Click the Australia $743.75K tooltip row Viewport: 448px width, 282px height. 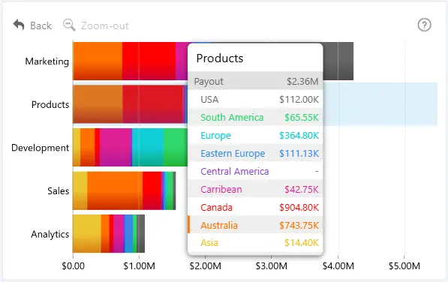point(255,225)
